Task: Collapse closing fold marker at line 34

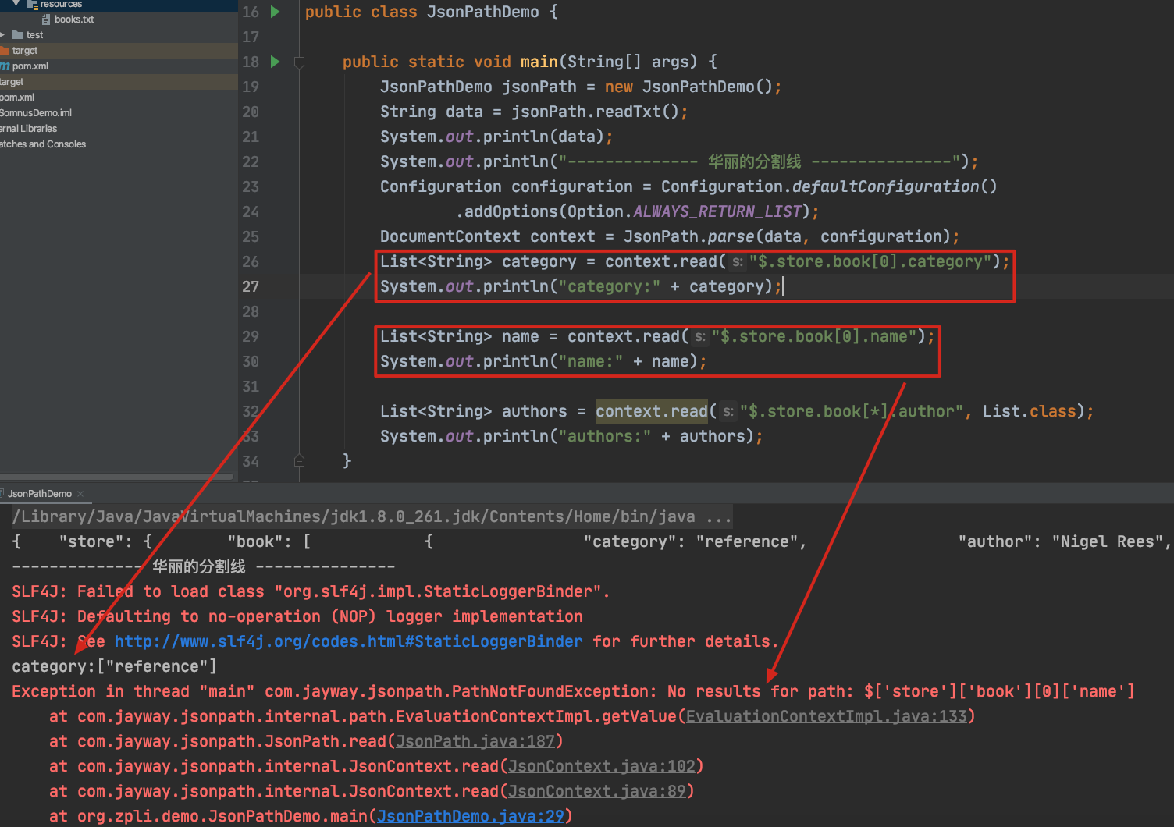Action: pyautogui.click(x=299, y=461)
